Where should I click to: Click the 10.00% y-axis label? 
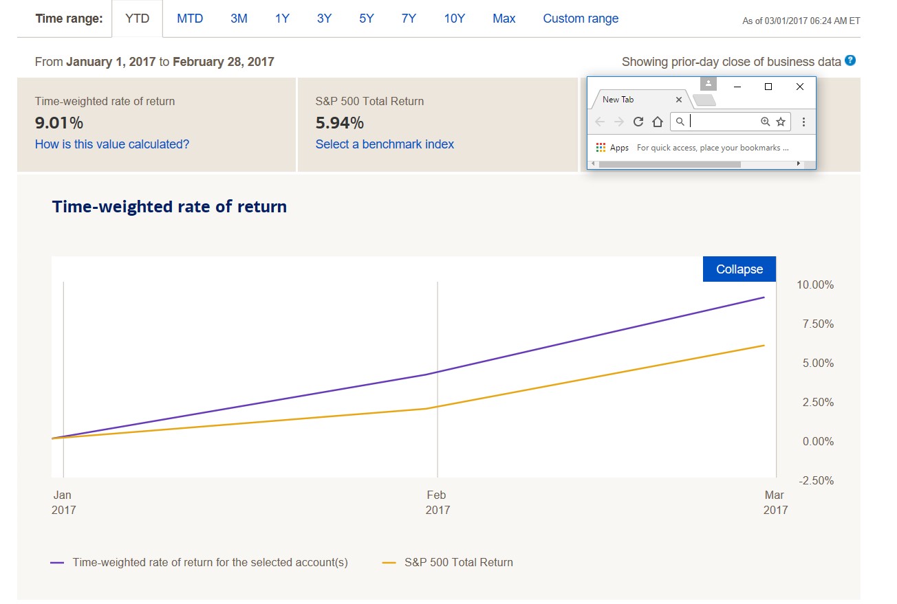pyautogui.click(x=815, y=284)
